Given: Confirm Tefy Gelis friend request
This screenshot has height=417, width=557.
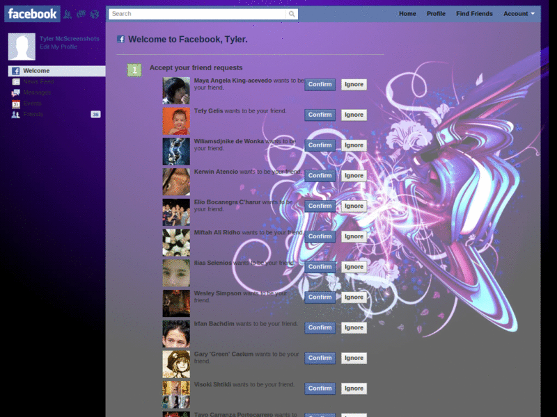Looking at the screenshot, I should tap(320, 115).
